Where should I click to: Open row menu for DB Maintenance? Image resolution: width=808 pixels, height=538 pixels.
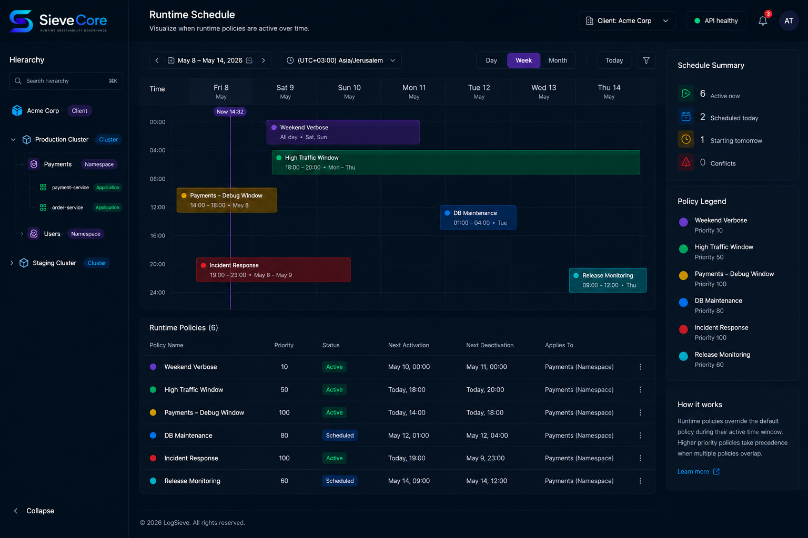pyautogui.click(x=640, y=436)
